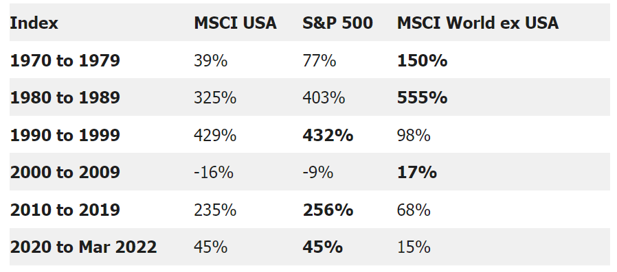The width and height of the screenshot is (617, 272).
Task: Click the -9% S&P 500 cell
Action: pos(318,172)
